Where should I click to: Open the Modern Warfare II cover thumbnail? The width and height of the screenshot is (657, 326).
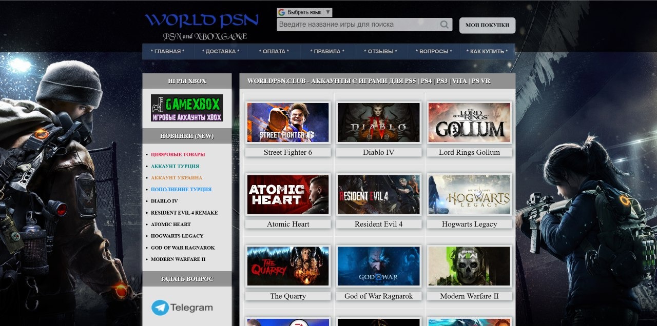pyautogui.click(x=470, y=266)
